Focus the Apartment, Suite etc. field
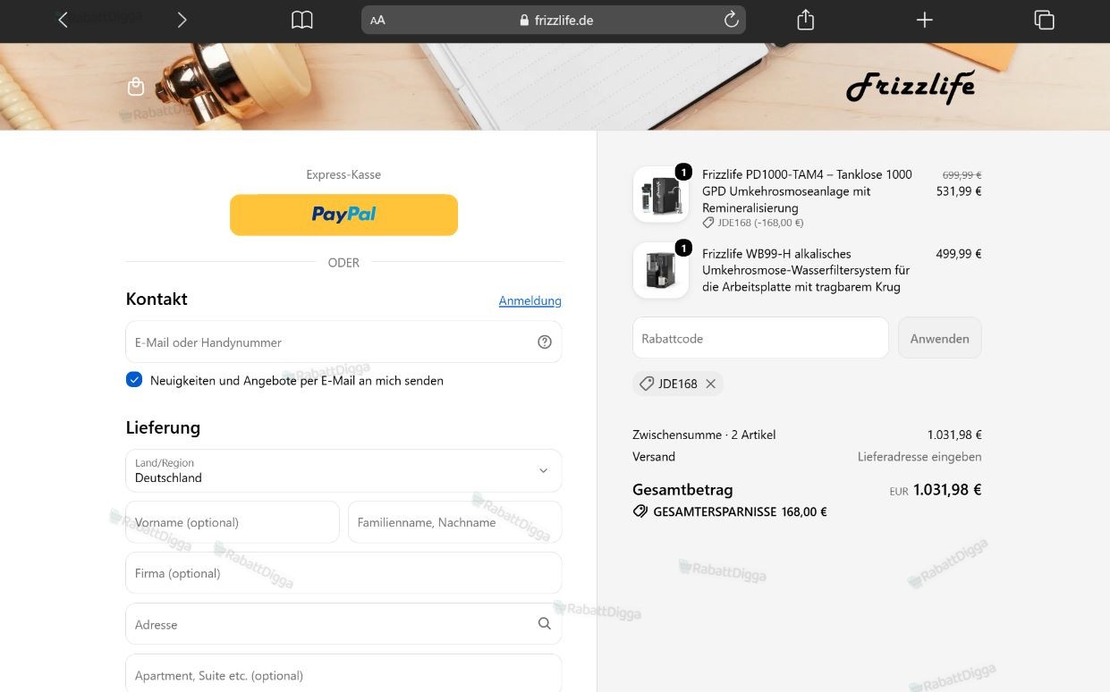1110x692 pixels. 343,673
